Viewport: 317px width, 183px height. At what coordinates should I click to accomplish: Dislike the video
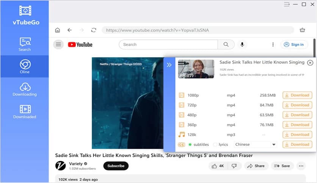tap(234, 166)
